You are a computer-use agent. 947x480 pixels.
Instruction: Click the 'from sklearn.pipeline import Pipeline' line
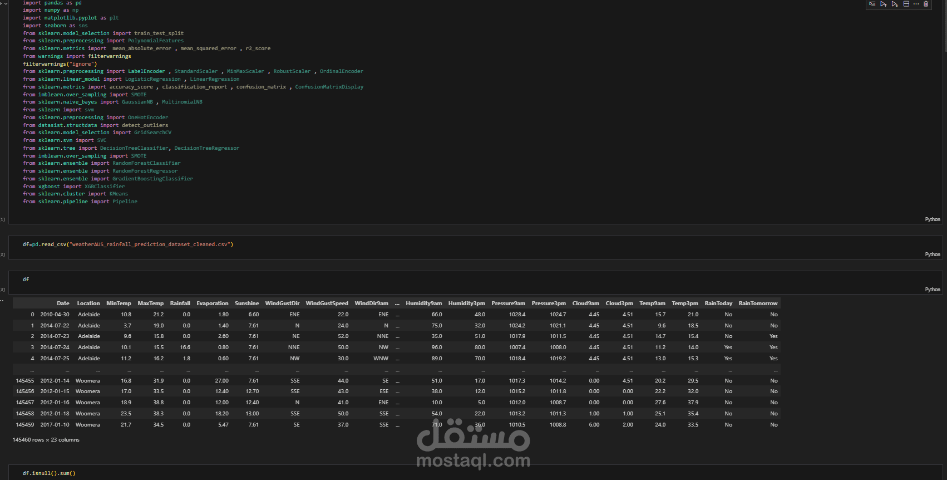(80, 202)
